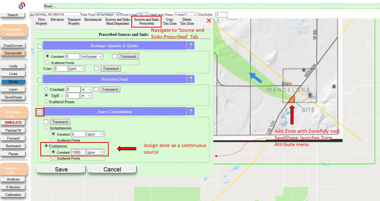380x201 pixels.
Task: Close the zone attribute panel with red X
Action: (209, 21)
